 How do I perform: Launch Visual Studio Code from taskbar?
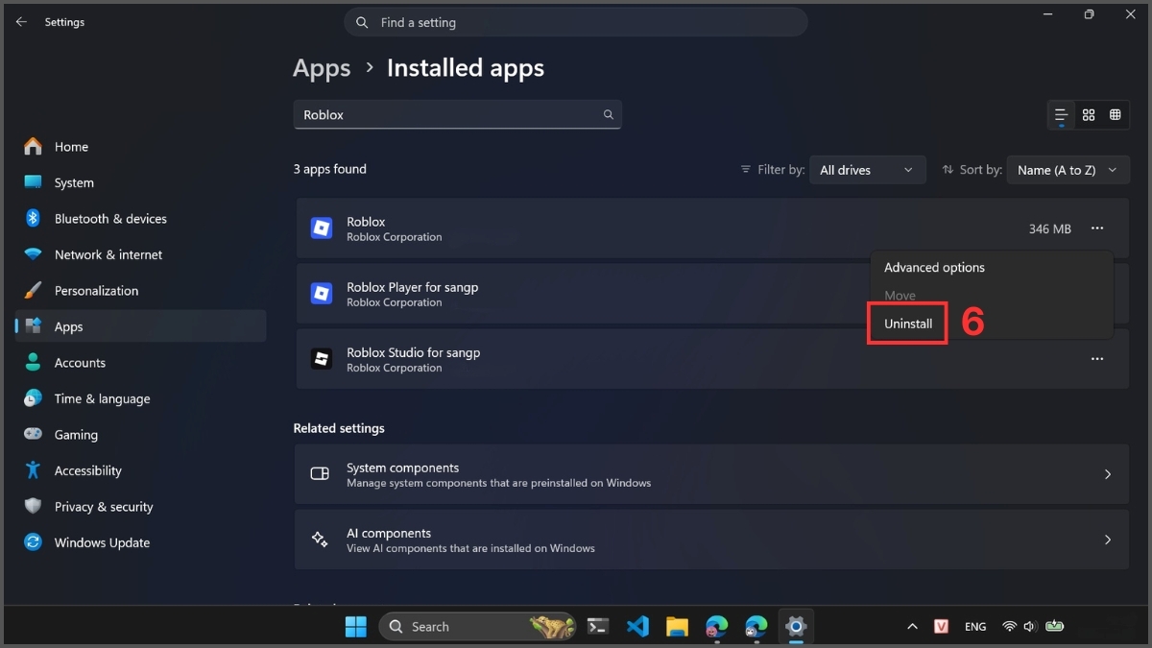(x=637, y=626)
